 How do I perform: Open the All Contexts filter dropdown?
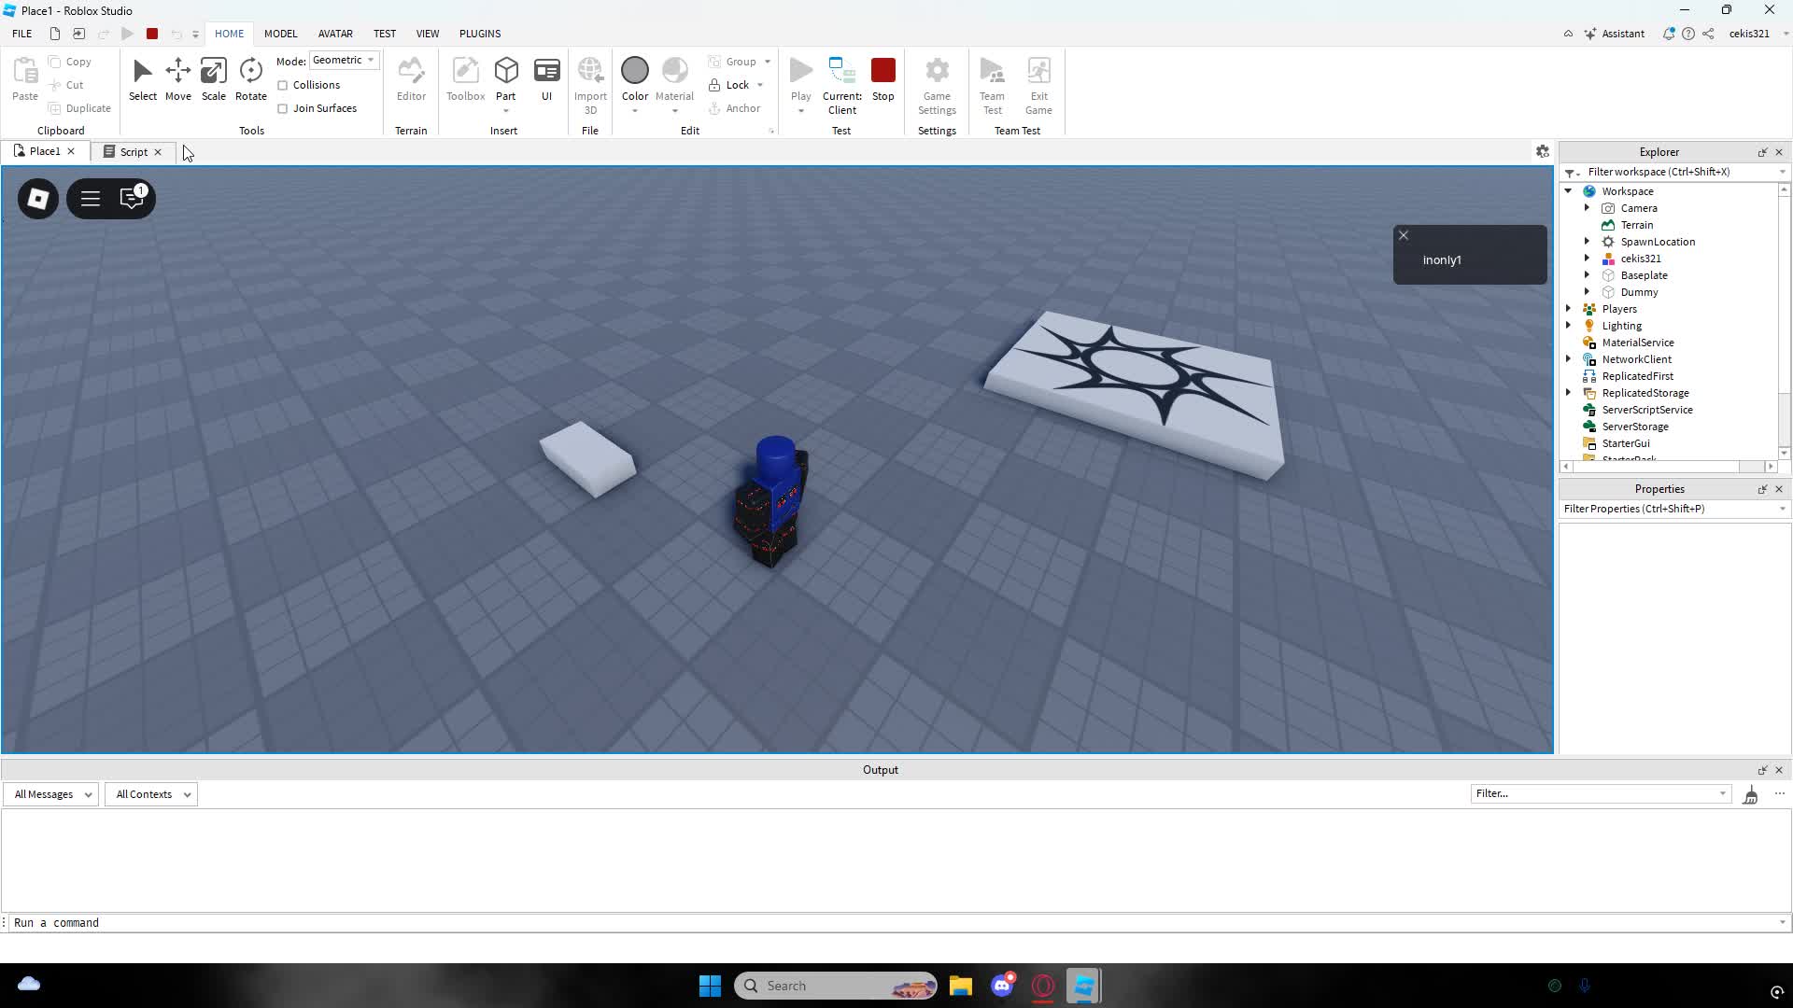(x=151, y=794)
